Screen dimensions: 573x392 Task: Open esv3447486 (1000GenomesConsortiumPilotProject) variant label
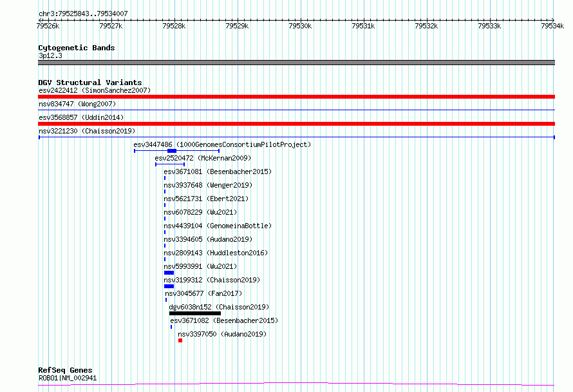click(x=222, y=144)
